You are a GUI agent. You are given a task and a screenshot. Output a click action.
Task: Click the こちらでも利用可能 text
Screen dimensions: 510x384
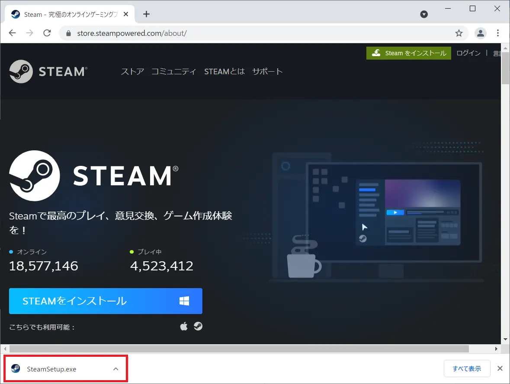coord(42,327)
